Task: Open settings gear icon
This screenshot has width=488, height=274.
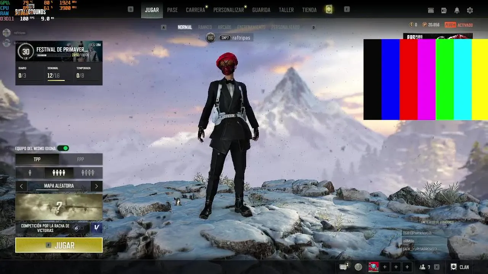Action: tap(470, 10)
